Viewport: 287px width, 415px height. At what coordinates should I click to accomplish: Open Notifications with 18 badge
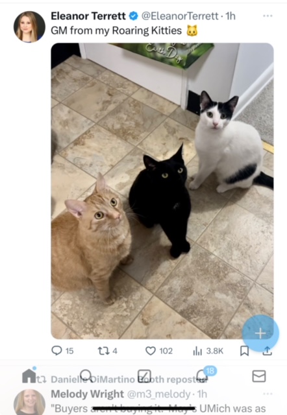[x=203, y=375]
